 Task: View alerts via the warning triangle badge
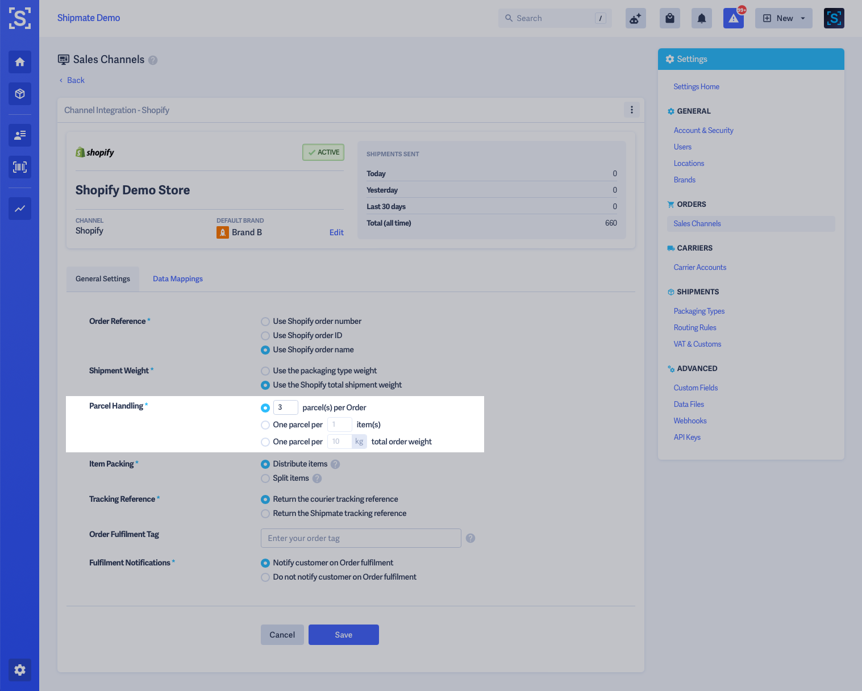(x=734, y=18)
